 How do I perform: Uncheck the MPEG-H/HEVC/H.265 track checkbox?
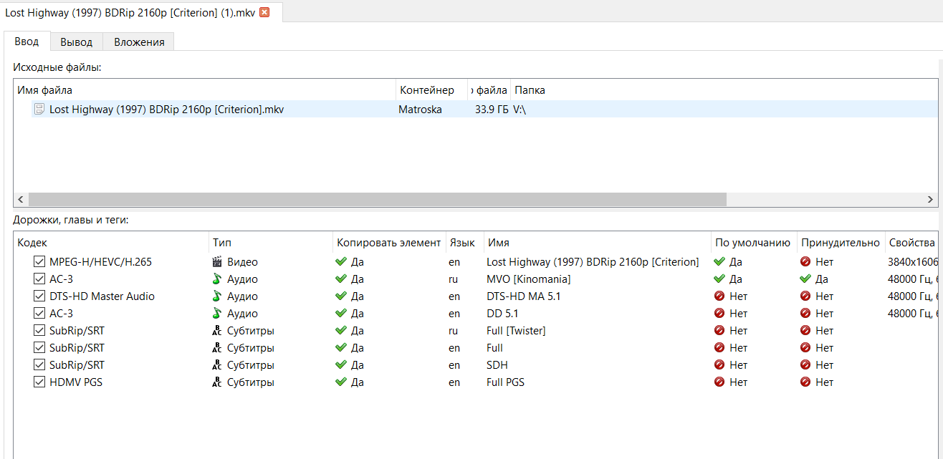coord(39,262)
